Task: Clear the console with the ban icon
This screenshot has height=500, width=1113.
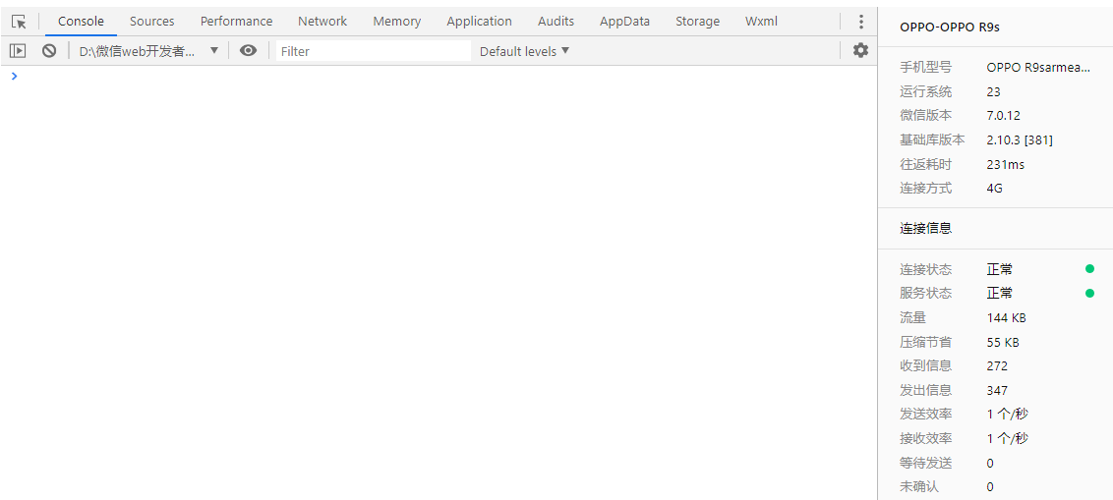Action: point(49,51)
